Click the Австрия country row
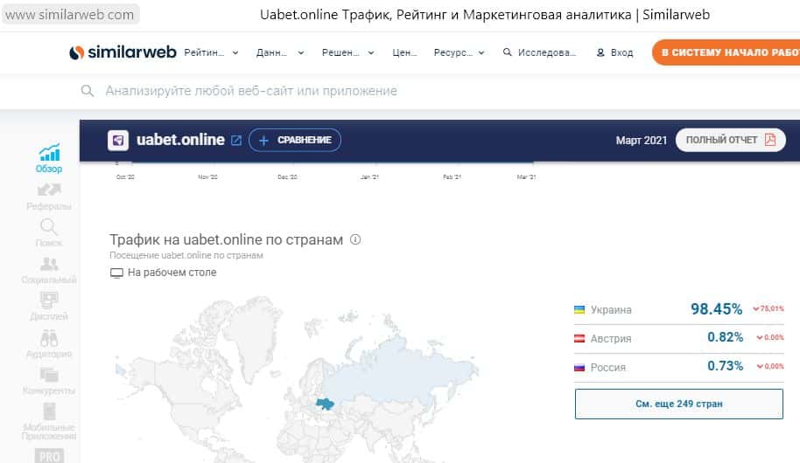This screenshot has height=463, width=800. click(x=679, y=338)
